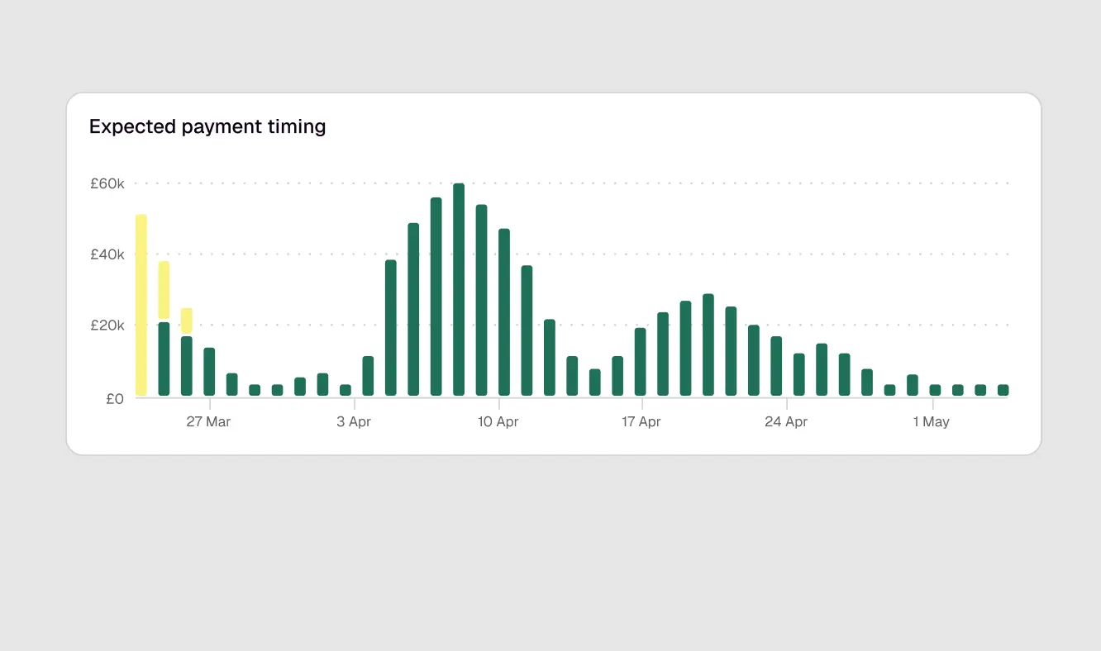Click the tallest all-yellow bar at chart start

tap(141, 305)
